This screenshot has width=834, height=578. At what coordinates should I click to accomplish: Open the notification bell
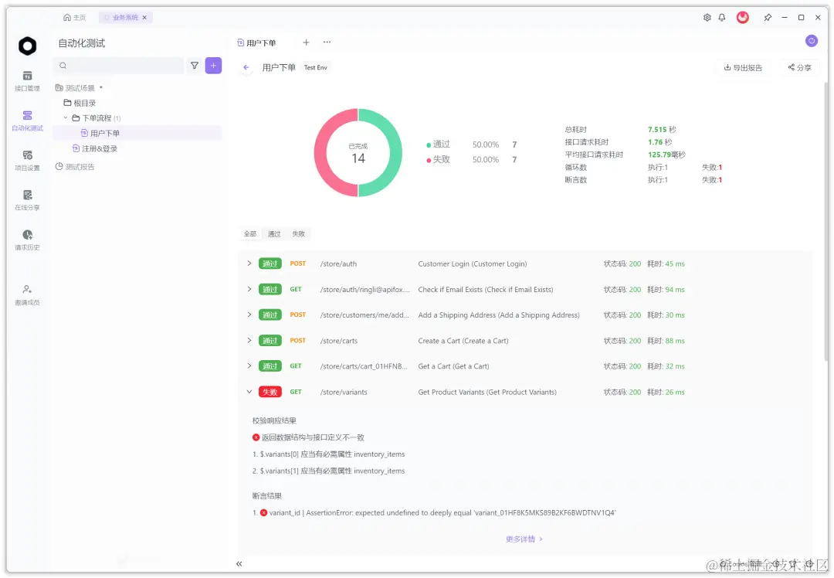click(x=722, y=18)
